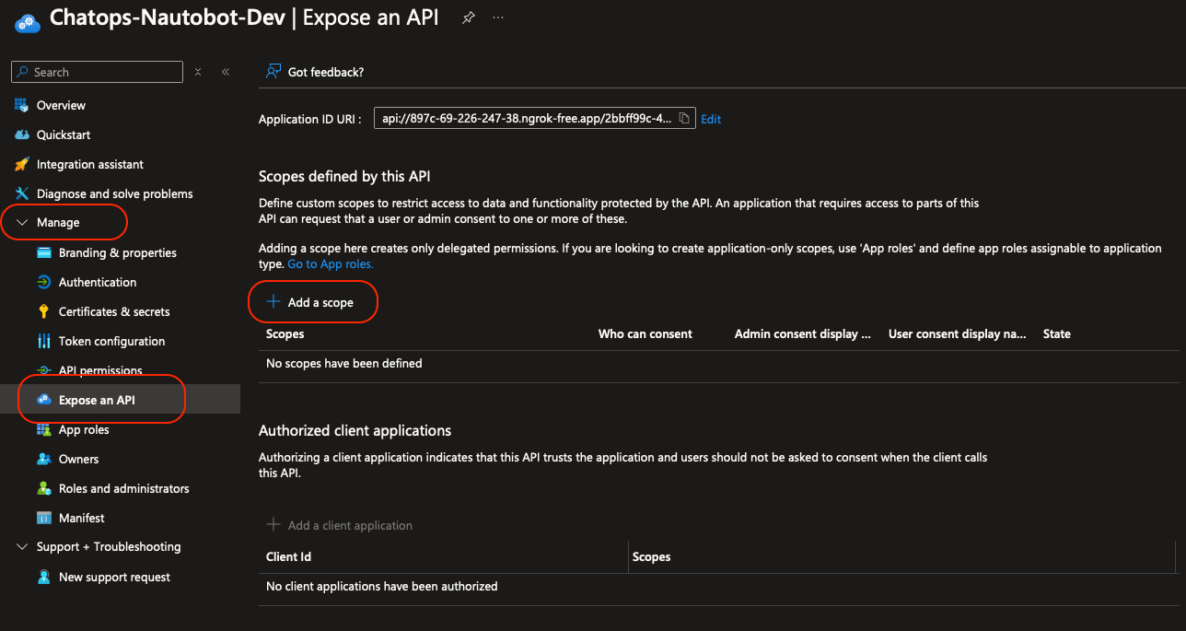
Task: Click the plus icon beside Add a scope
Action: [x=273, y=302]
